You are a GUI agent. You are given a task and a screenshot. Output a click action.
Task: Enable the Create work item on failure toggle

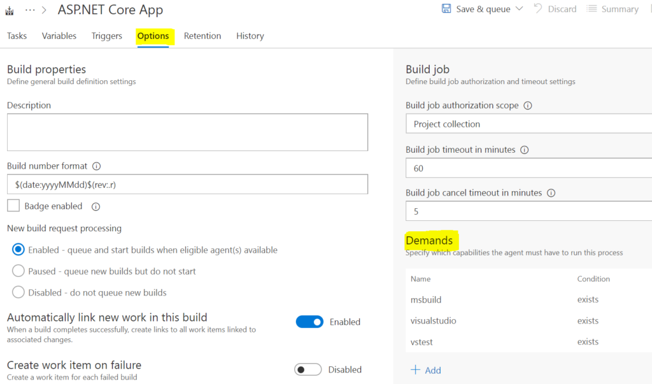[308, 369]
